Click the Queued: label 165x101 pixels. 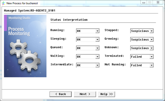[x=57, y=47]
